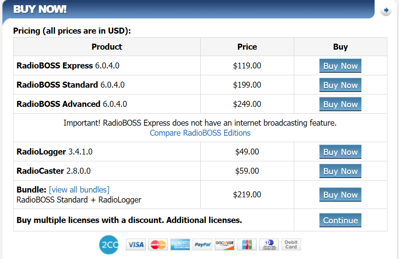Click the $59.00 price cell
399x259 pixels.
247,171
